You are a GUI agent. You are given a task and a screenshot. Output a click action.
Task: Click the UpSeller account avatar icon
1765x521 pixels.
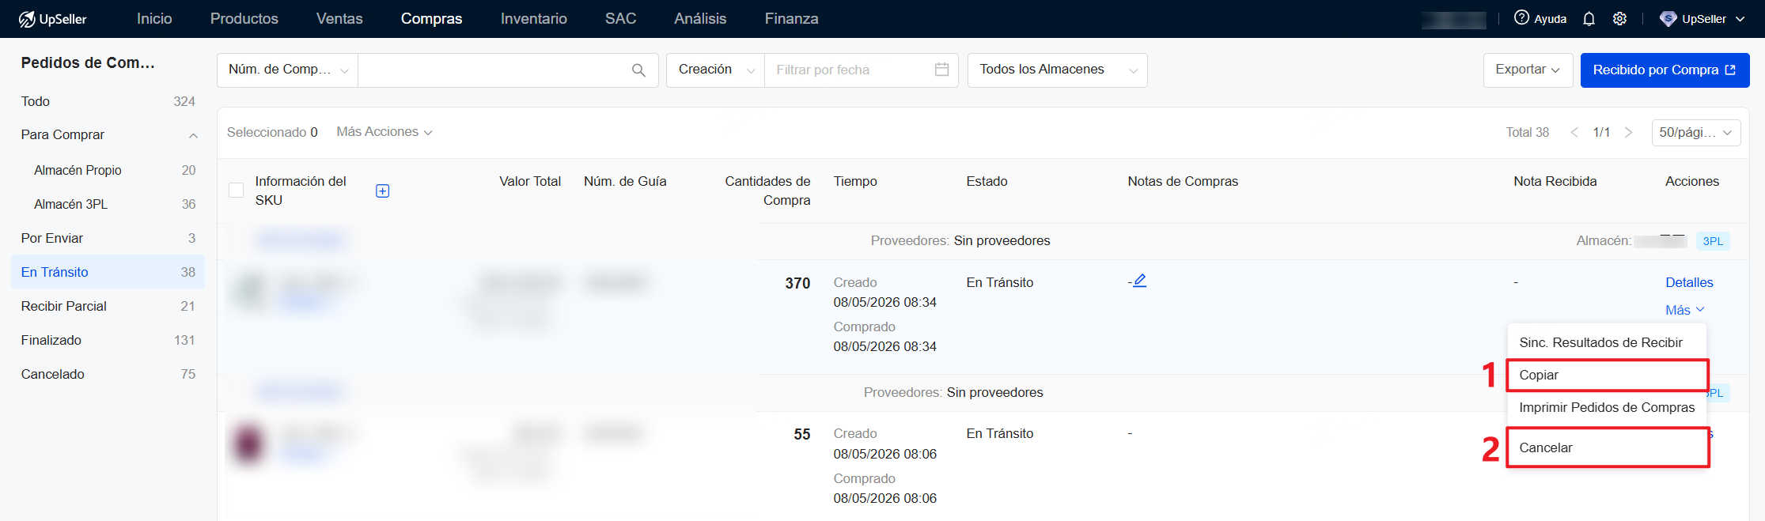(1668, 19)
